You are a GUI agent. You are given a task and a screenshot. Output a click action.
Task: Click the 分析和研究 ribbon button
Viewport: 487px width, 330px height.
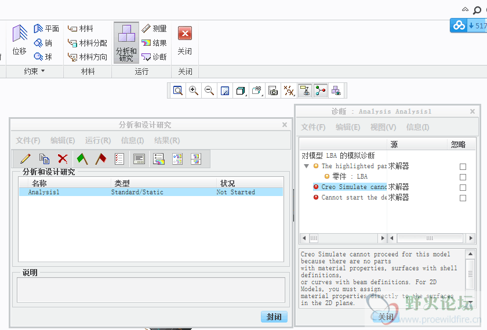point(126,43)
